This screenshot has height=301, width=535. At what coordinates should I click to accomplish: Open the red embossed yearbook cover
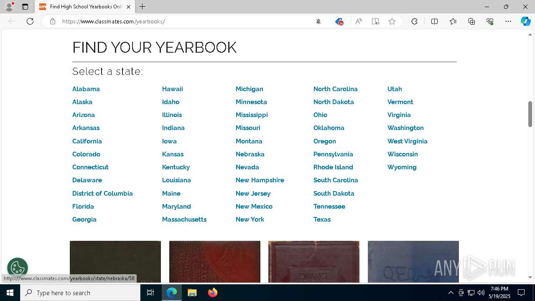click(215, 262)
